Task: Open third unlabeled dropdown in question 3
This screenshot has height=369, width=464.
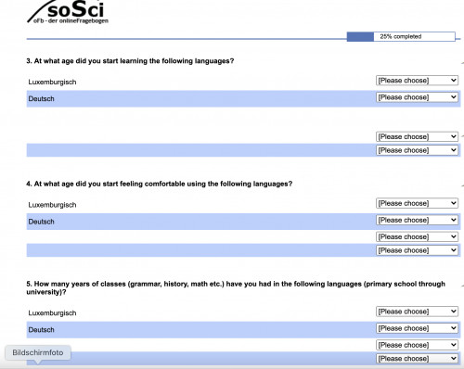Action: pos(417,136)
